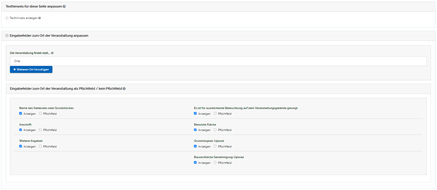Mark Name des Gebäudes as Pflichtfeld

[40, 114]
